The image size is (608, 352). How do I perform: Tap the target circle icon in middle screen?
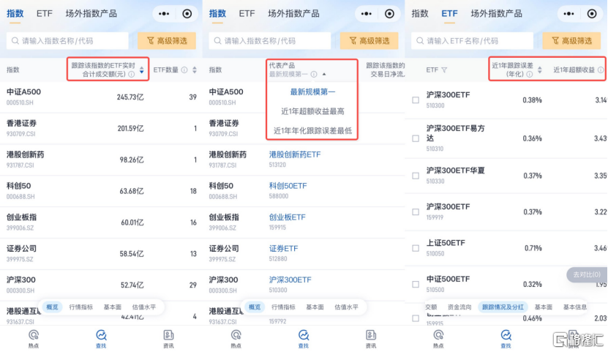click(389, 14)
